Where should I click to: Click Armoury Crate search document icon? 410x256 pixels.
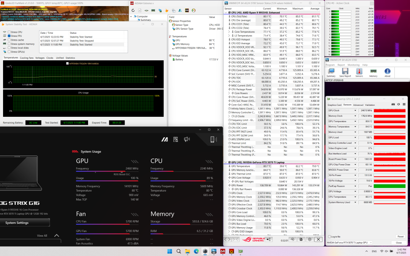[x=176, y=140]
